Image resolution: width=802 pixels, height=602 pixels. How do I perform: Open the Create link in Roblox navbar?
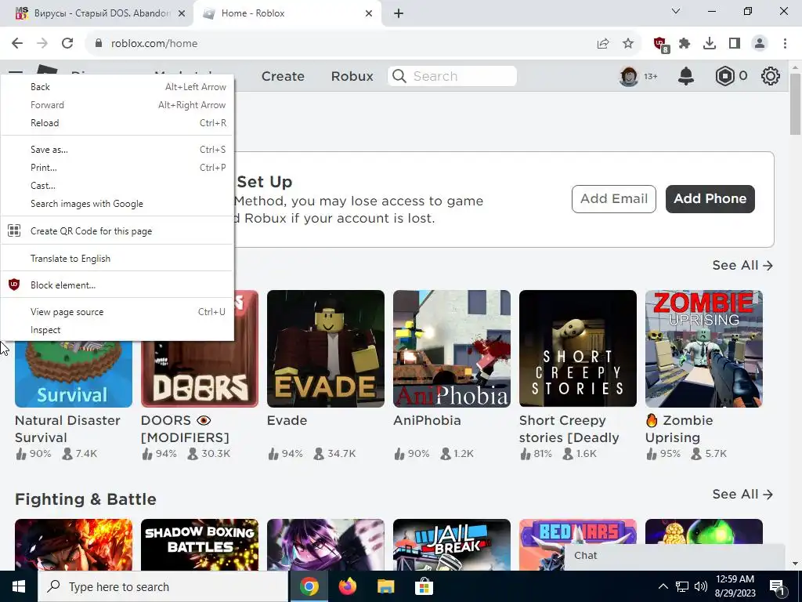tap(283, 76)
